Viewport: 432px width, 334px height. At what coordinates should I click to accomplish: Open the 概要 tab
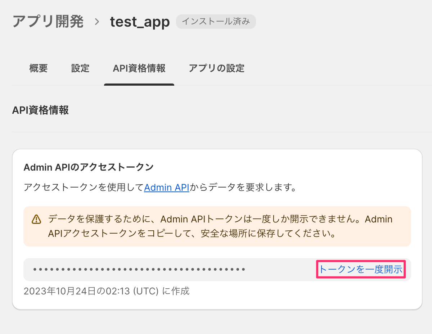(x=39, y=68)
